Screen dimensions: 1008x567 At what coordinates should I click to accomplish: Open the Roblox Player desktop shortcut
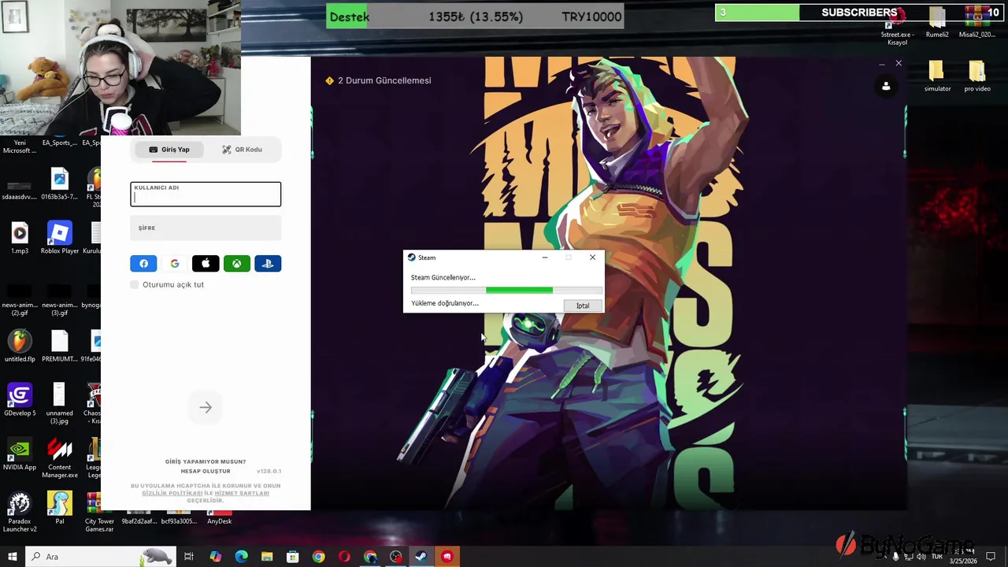tap(60, 238)
